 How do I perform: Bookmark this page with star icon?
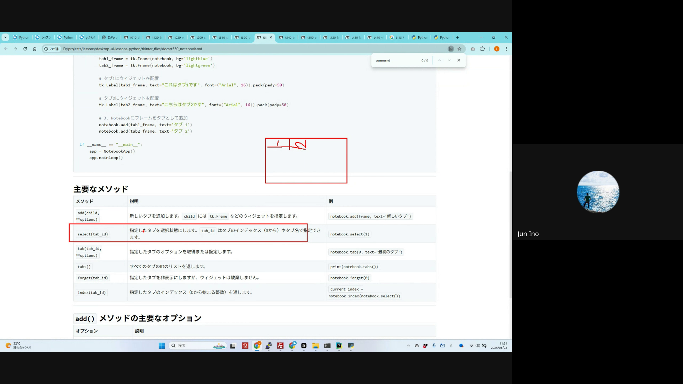pos(459,49)
